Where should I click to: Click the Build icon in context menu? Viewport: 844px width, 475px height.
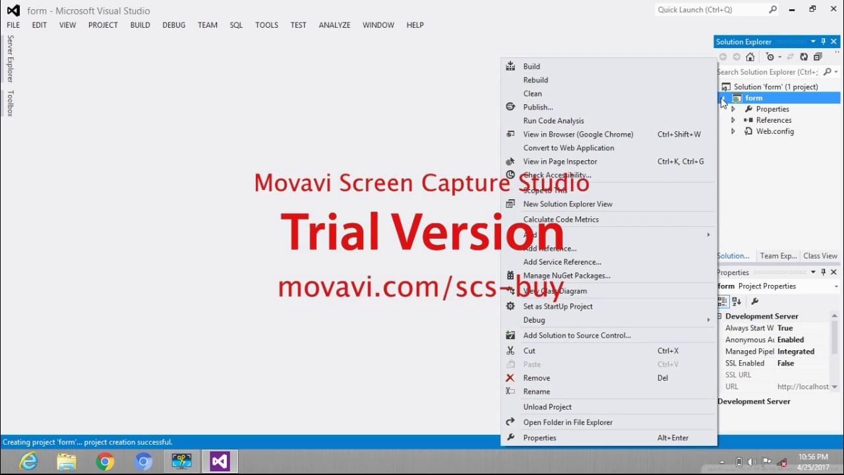[x=510, y=66]
